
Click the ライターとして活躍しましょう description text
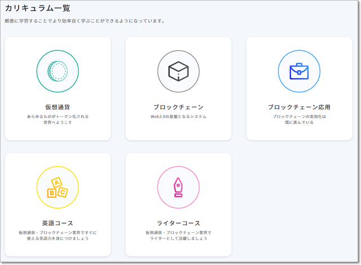(x=178, y=238)
